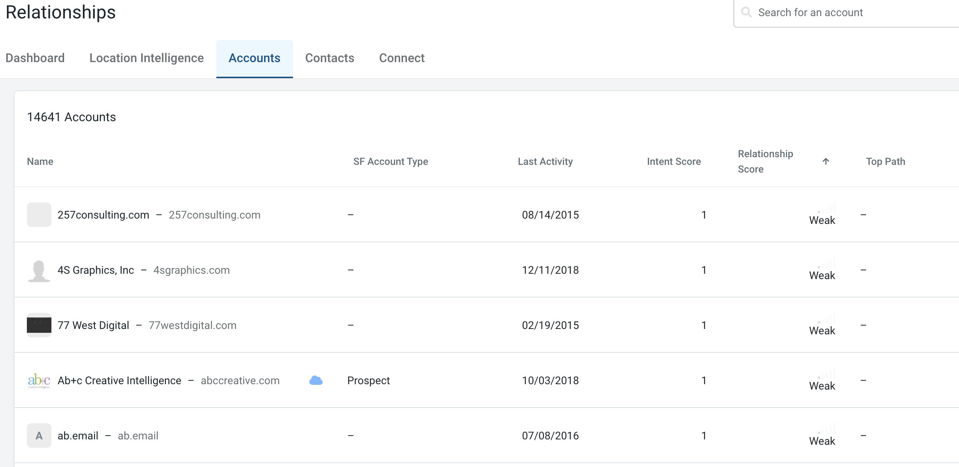Sort by the Relationship Score column header

click(765, 161)
